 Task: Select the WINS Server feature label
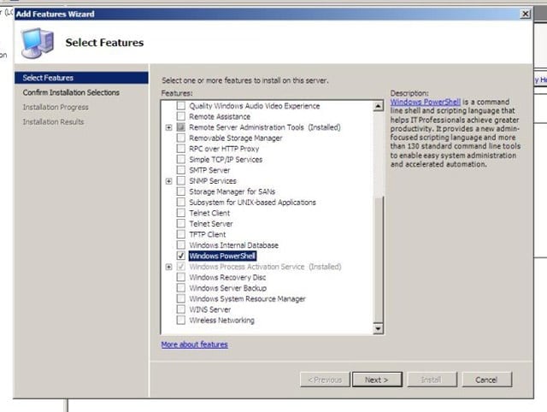210,309
